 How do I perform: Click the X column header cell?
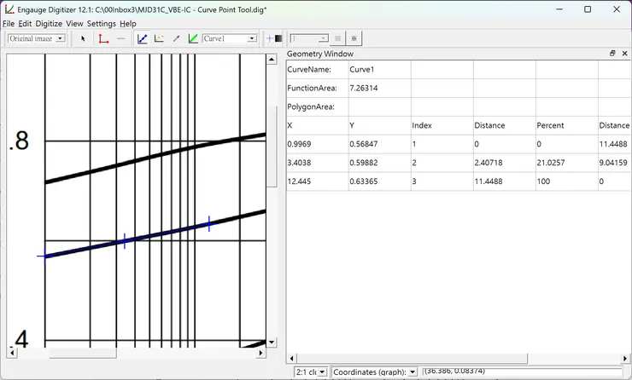317,125
